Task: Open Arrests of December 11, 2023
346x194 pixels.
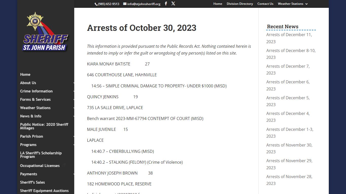Action: 289,38
